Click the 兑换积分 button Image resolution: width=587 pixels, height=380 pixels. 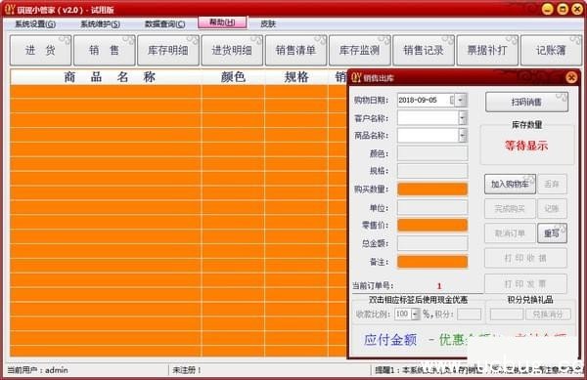click(x=548, y=315)
